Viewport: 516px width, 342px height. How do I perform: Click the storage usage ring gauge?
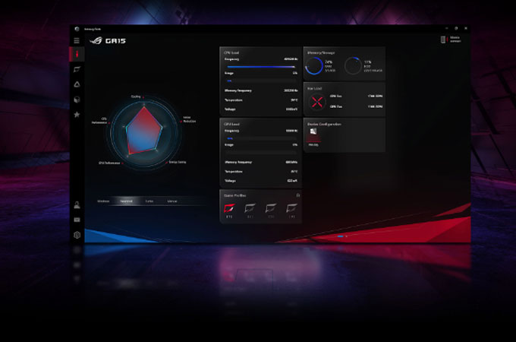tap(353, 65)
